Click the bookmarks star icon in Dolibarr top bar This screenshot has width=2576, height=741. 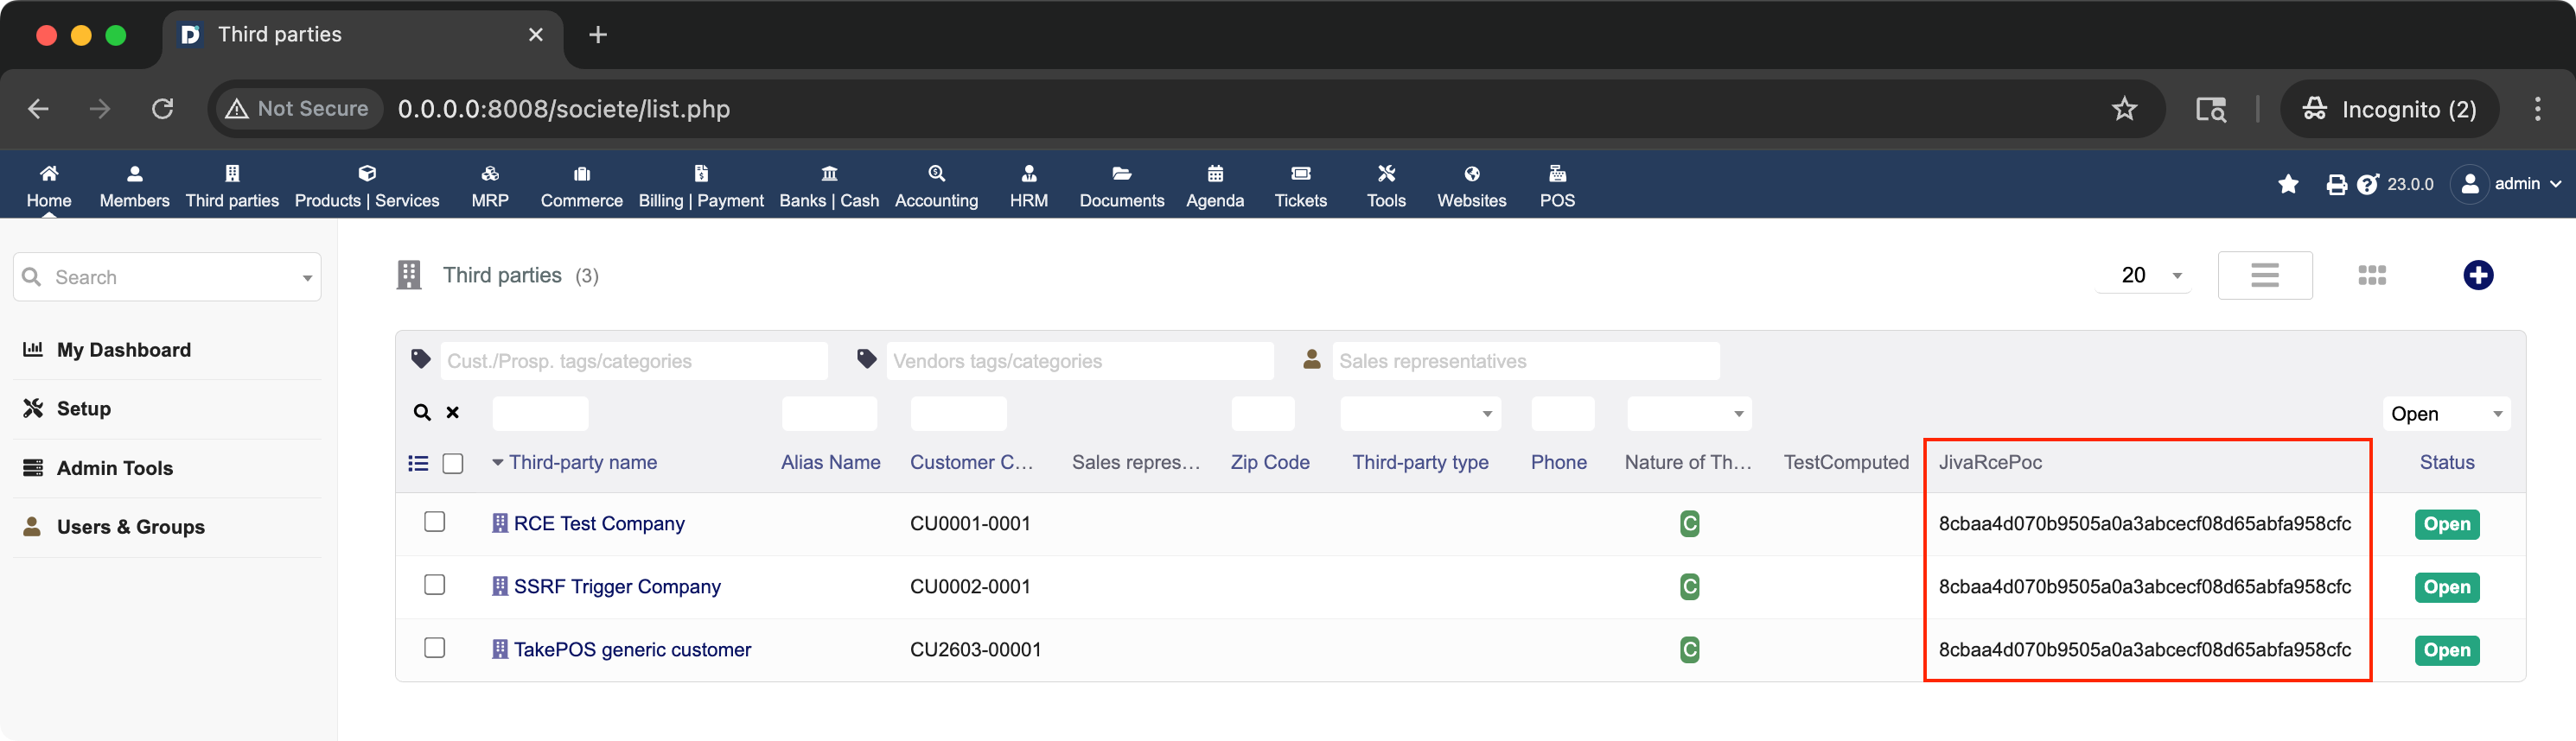coord(2287,184)
